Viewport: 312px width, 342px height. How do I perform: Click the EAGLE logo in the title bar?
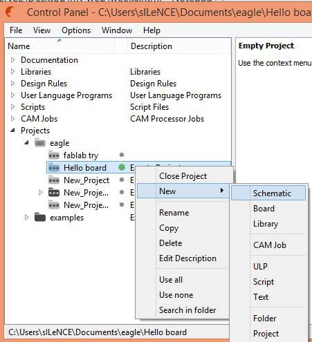click(x=10, y=12)
